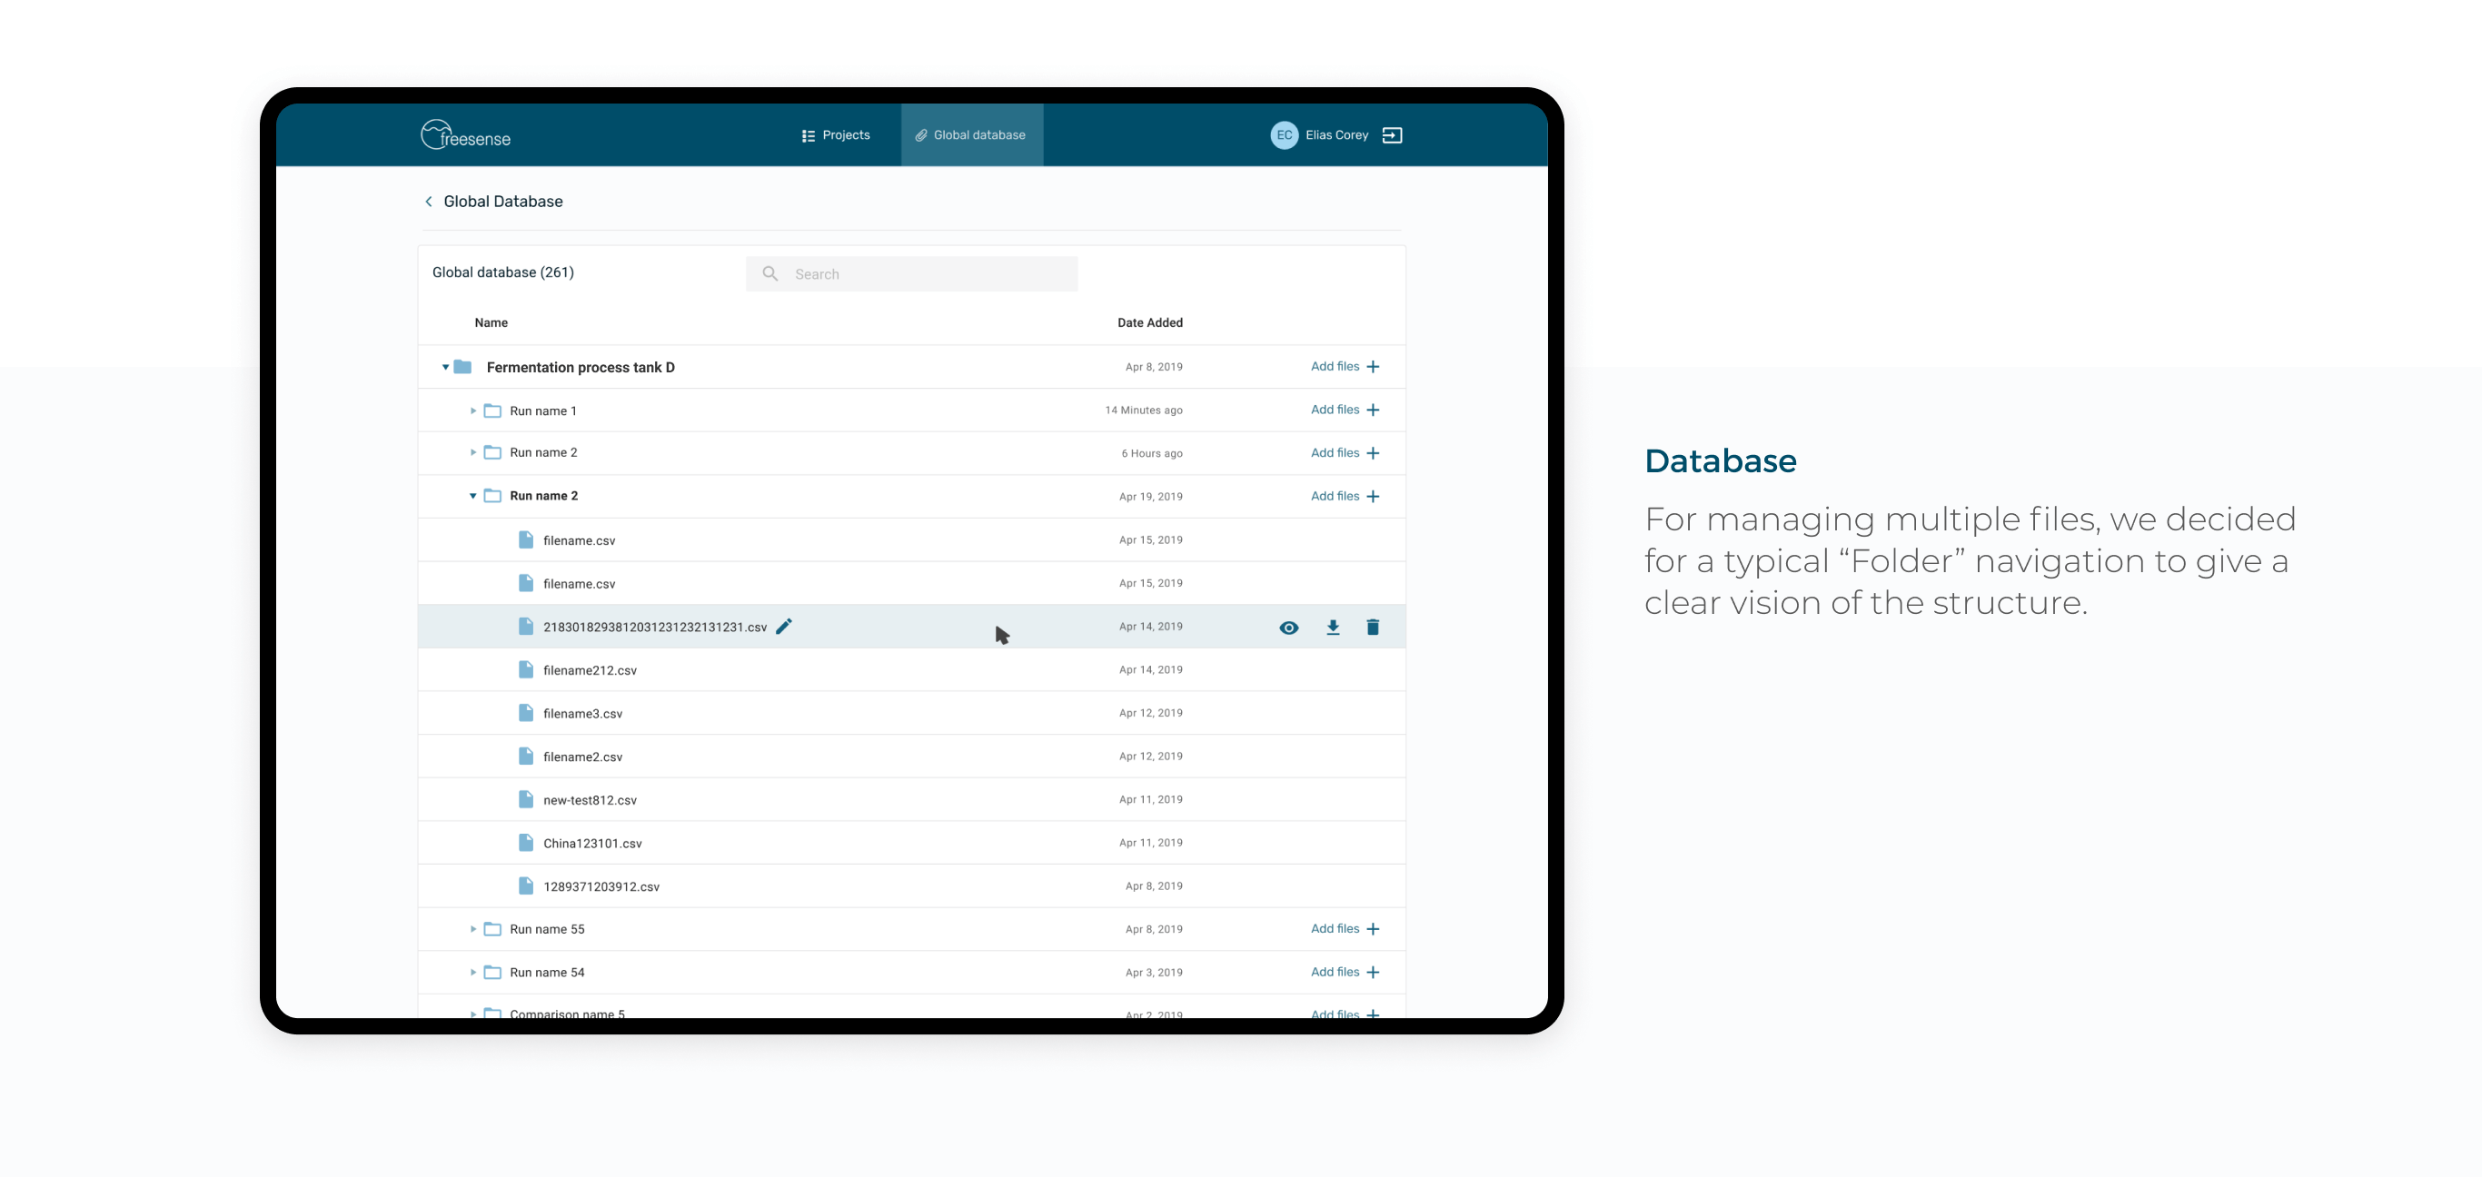Expand the Run name 1 folder

tap(473, 411)
